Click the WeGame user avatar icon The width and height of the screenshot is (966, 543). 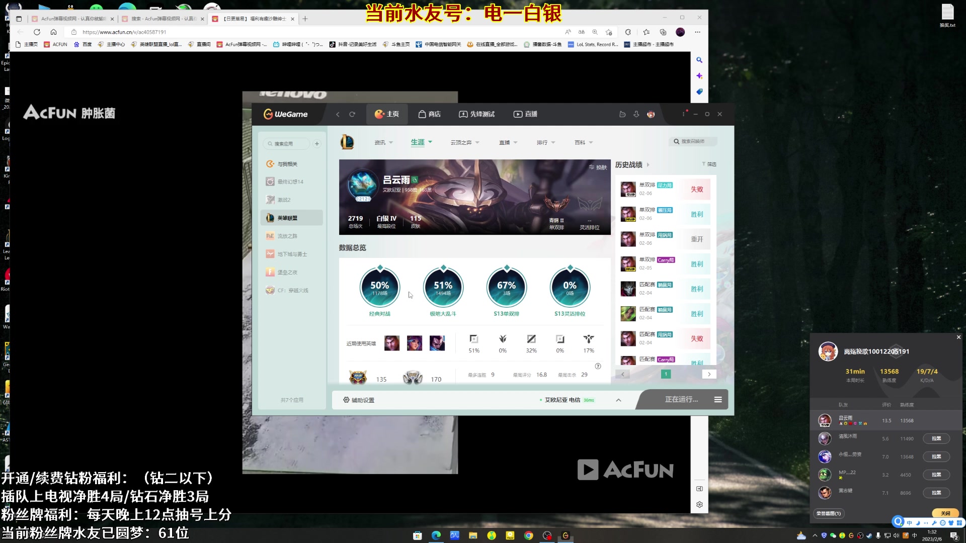coord(651,114)
